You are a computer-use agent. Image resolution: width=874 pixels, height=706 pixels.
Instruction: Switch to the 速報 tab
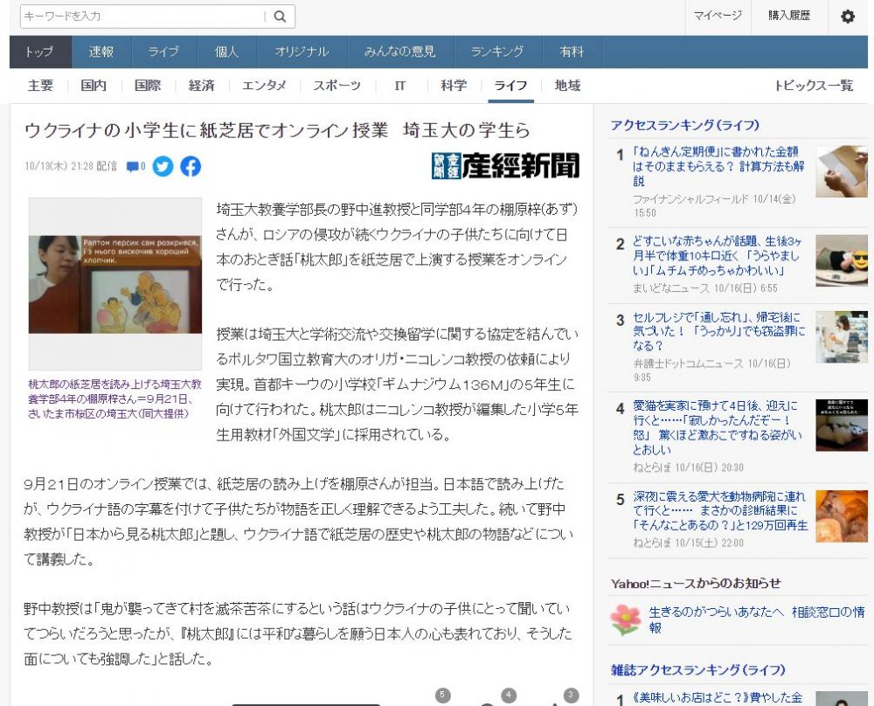(x=101, y=52)
